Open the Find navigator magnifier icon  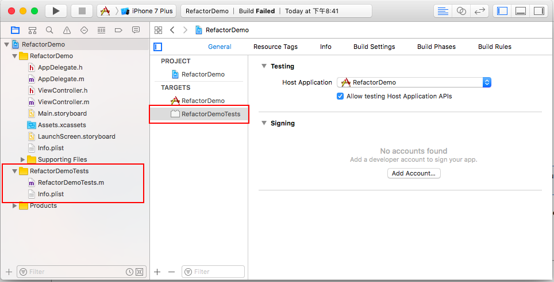49,30
